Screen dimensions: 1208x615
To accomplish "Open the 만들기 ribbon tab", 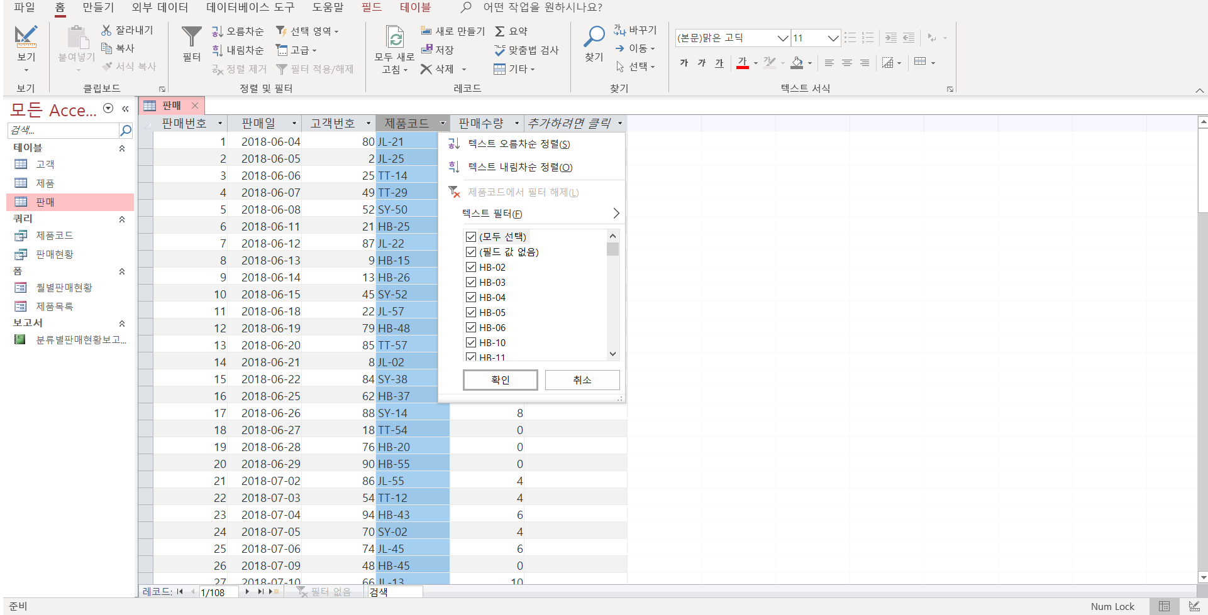I will coord(98,8).
